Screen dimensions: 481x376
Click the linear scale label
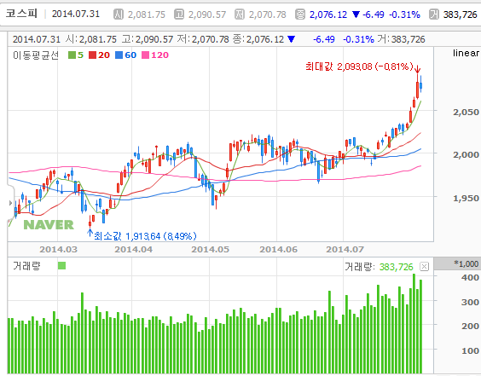coord(466,53)
